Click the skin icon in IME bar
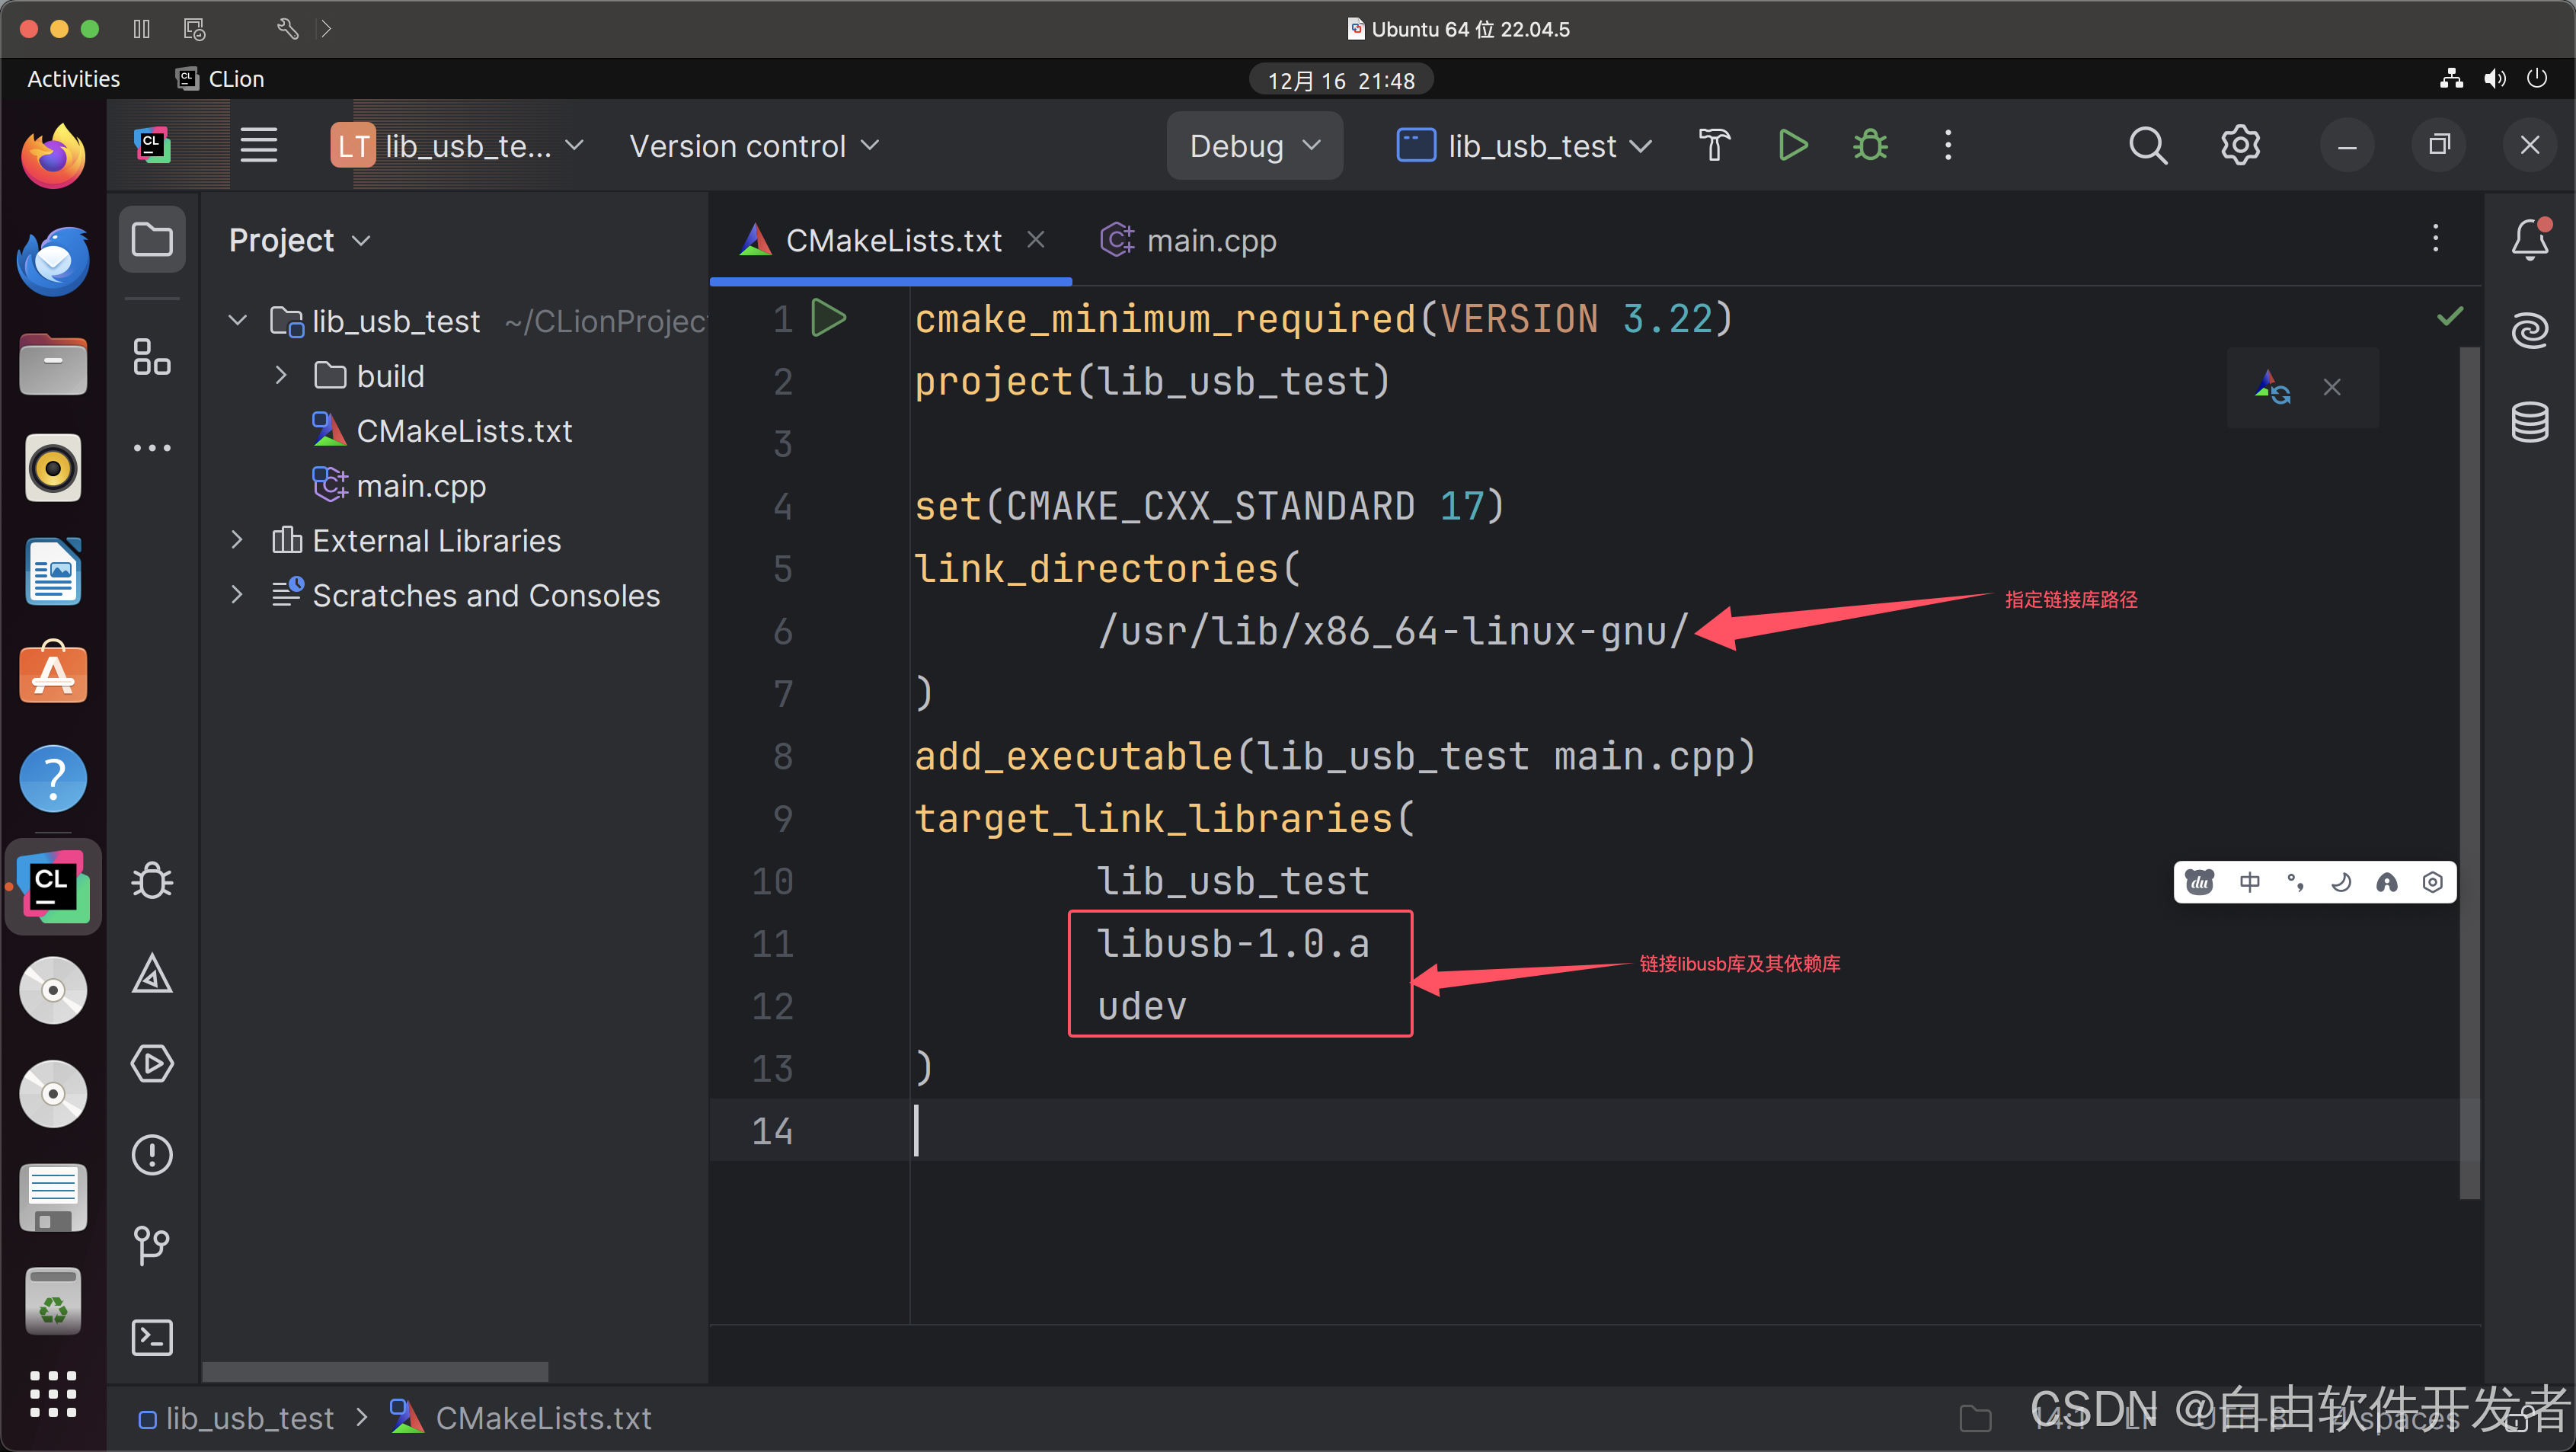Screen dimensions: 2576x1452 pos(2387,882)
